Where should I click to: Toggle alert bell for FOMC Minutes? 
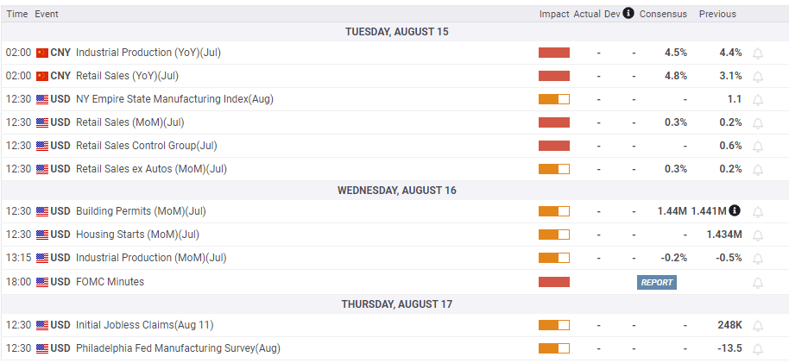click(x=758, y=283)
